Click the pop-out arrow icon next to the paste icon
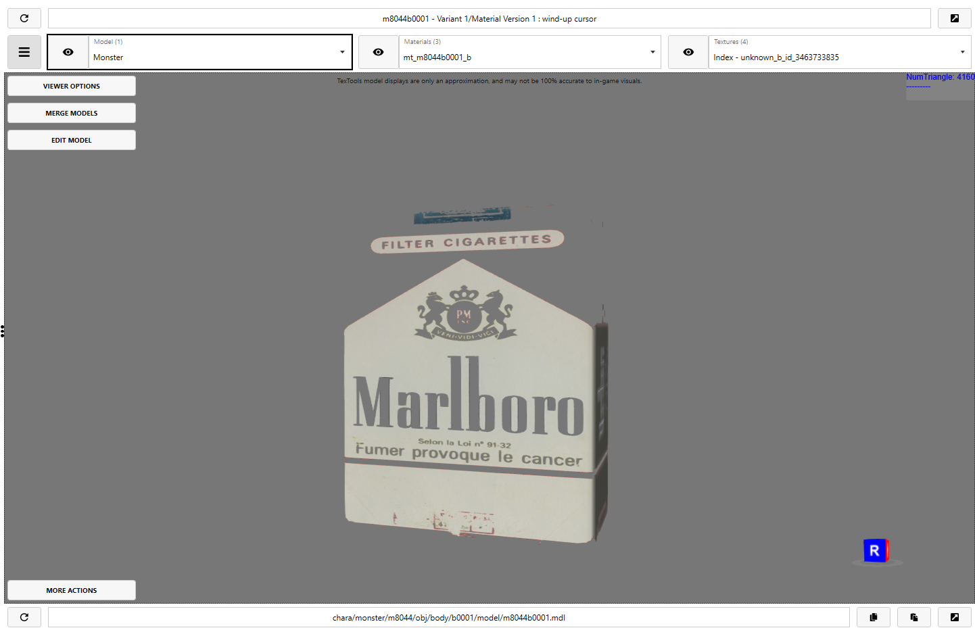The image size is (975, 628). pos(954,617)
